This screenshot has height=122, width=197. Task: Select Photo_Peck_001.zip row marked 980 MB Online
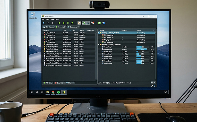[69, 47]
